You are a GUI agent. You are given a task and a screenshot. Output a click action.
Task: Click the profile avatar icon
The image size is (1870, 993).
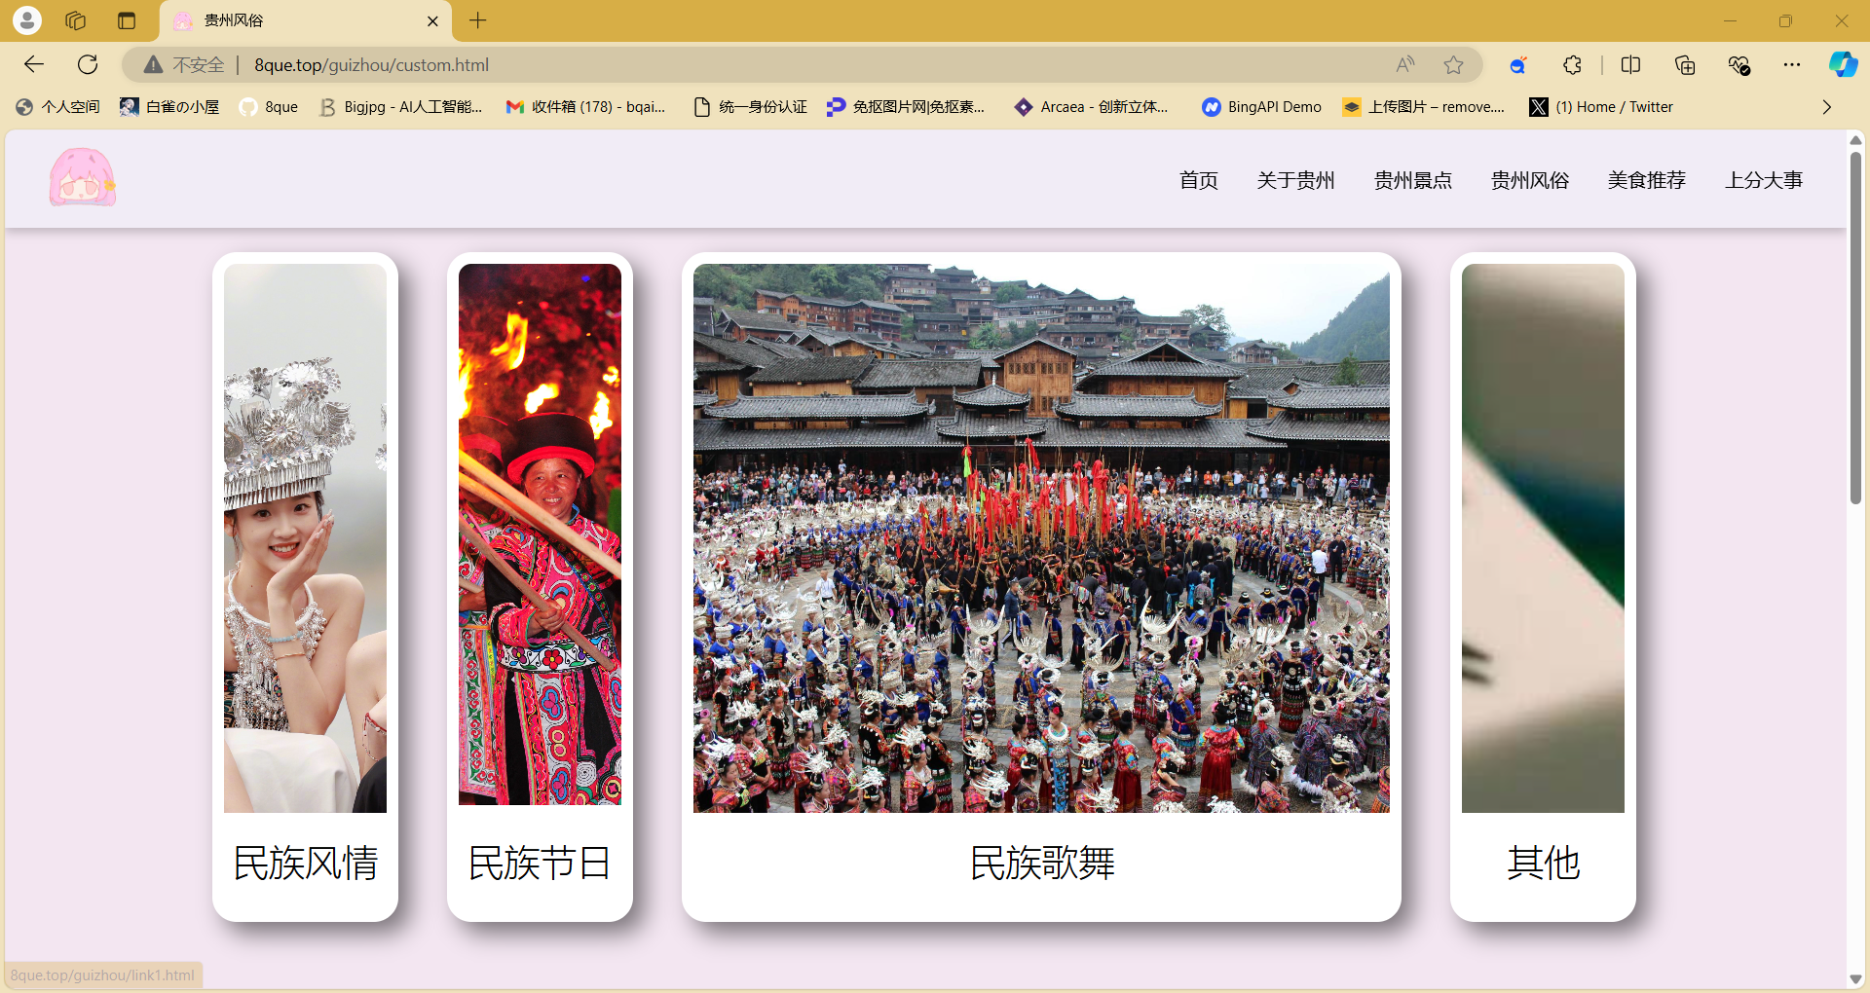click(26, 20)
